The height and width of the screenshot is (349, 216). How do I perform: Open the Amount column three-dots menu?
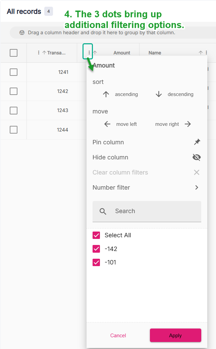coord(89,52)
